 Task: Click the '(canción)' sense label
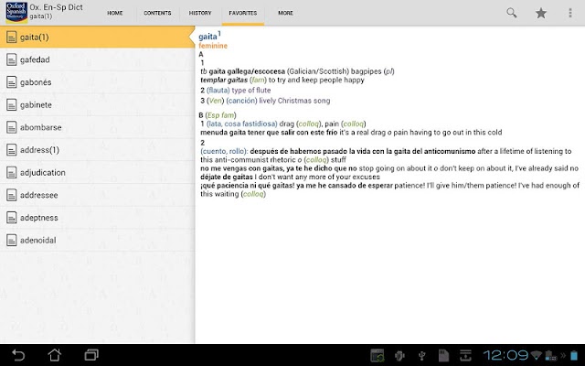[241, 101]
